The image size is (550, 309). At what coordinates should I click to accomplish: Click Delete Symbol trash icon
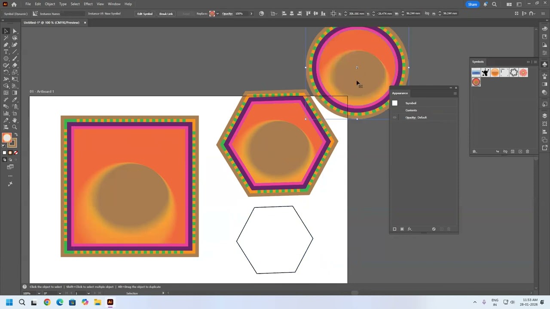528,151
